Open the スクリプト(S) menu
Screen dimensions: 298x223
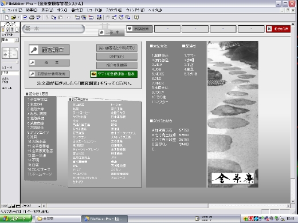114,10
